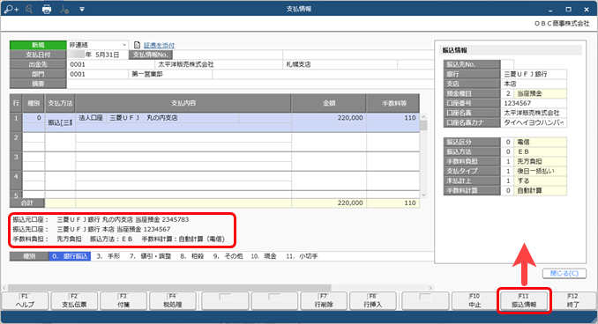
Task: Click the 預金種目 value 当座預金
Action: [540, 93]
